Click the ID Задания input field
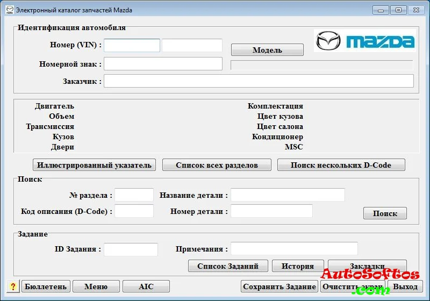 [131, 249]
